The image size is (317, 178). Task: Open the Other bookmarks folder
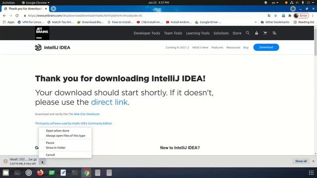(275, 22)
